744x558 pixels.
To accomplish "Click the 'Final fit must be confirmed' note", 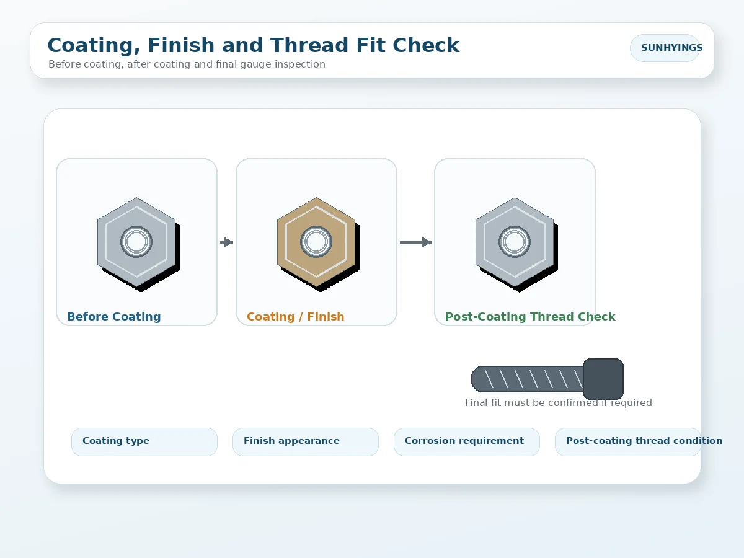I will tap(559, 402).
